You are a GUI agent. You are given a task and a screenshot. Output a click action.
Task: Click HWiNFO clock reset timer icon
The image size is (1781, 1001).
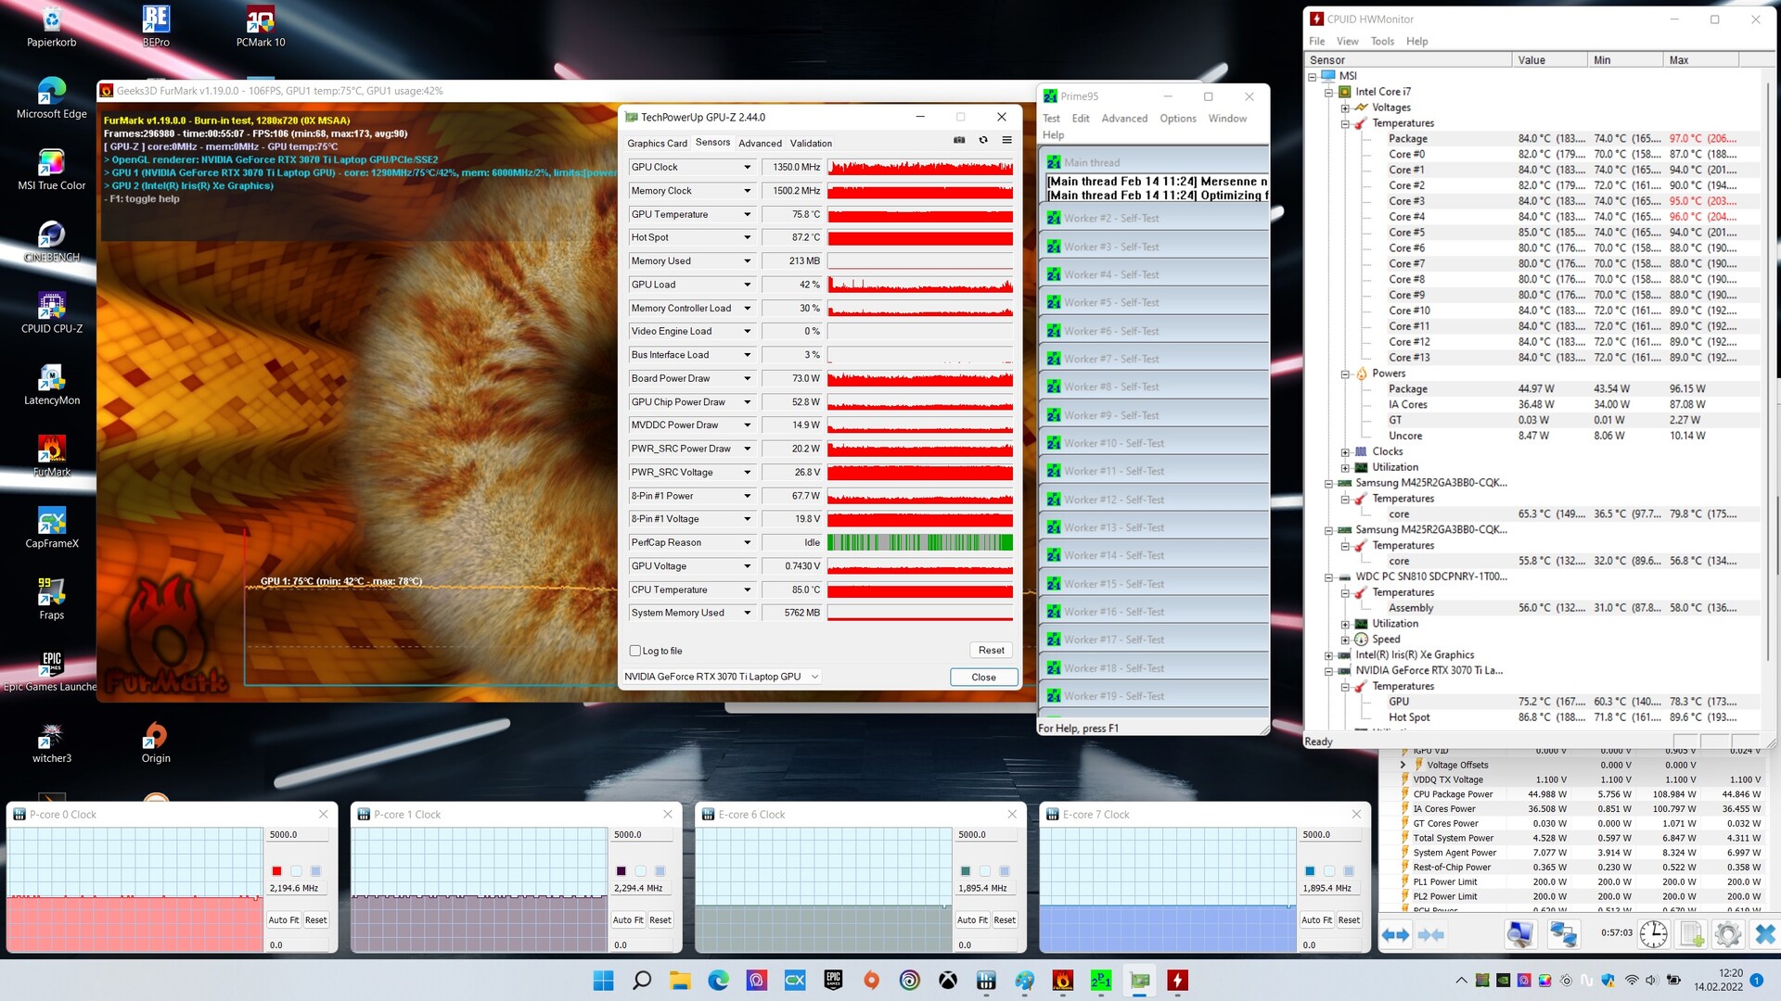1653,934
